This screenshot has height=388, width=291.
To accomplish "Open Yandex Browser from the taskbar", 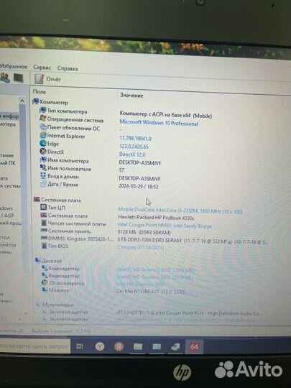I will [100, 346].
